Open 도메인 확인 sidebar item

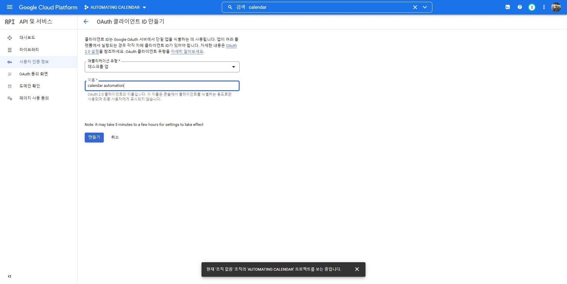(x=39, y=86)
